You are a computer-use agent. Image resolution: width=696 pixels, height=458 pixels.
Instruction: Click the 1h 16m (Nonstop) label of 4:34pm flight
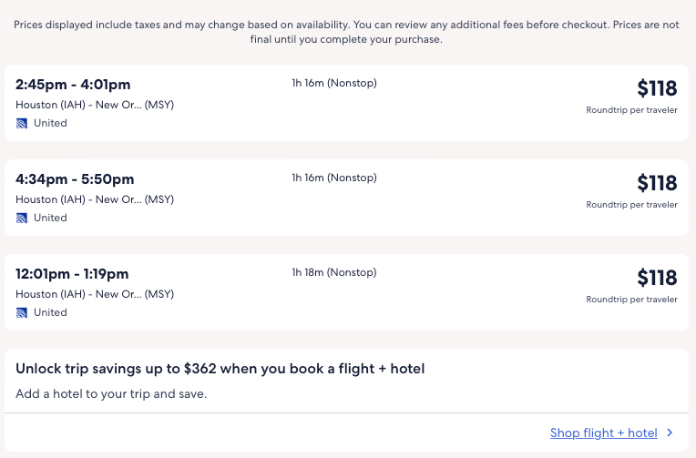point(333,178)
